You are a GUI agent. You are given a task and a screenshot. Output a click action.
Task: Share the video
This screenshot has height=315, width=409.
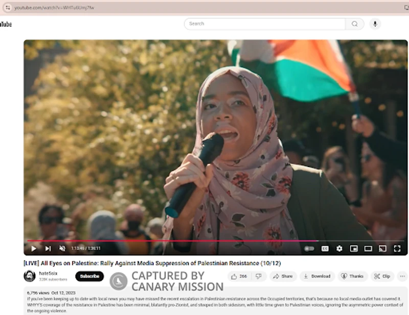tap(283, 276)
